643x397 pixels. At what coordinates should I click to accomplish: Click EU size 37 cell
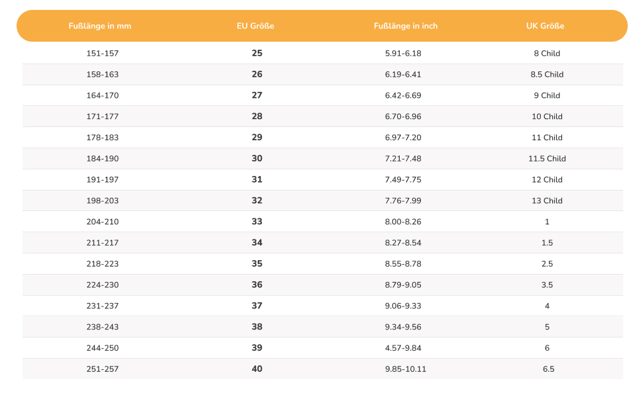pyautogui.click(x=257, y=306)
